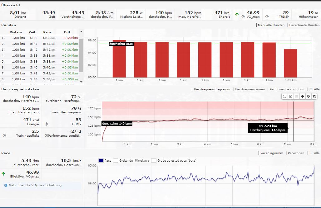
Task: Enable Gleitender Mittelwert legend checkbox
Action: pos(116,161)
